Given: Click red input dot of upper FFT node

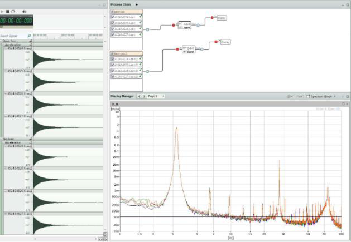Looking at the screenshot, I should pos(174,25).
